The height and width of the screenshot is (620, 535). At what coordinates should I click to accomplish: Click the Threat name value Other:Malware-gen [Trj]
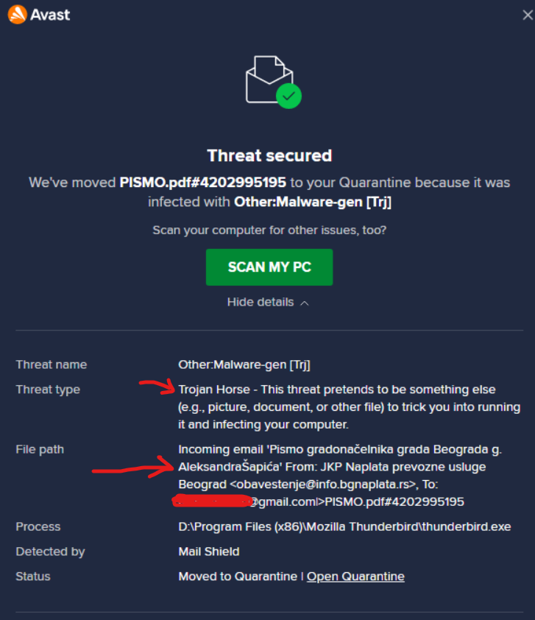pos(244,364)
